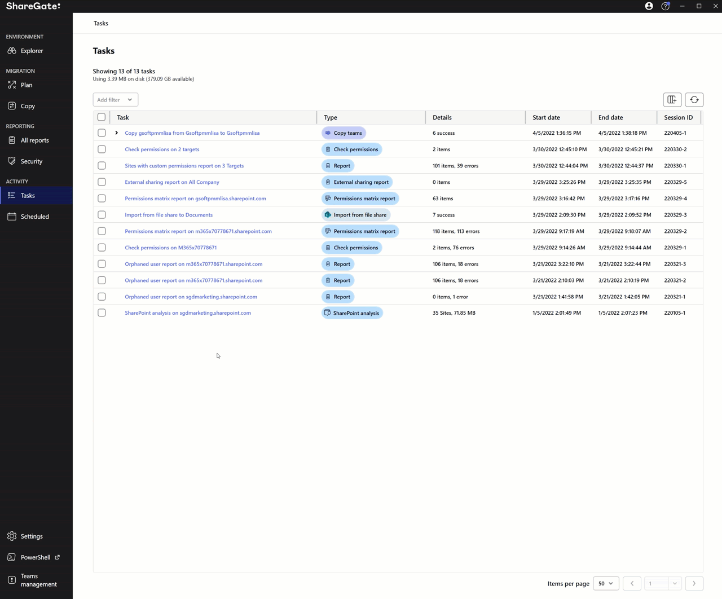Select the Sites with custom permissions row checkbox

102,166
